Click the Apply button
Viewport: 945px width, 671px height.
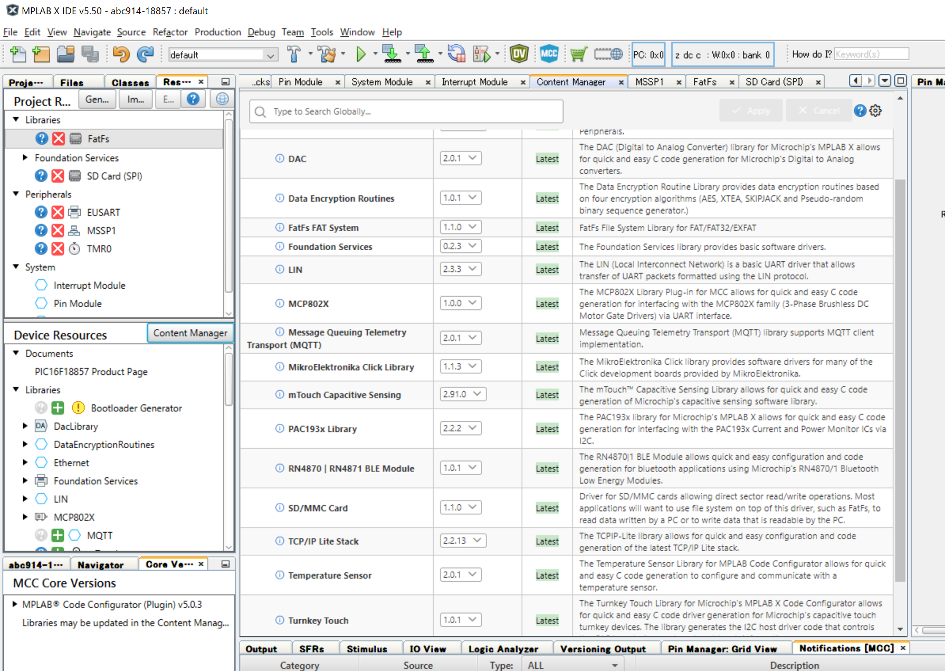click(751, 111)
